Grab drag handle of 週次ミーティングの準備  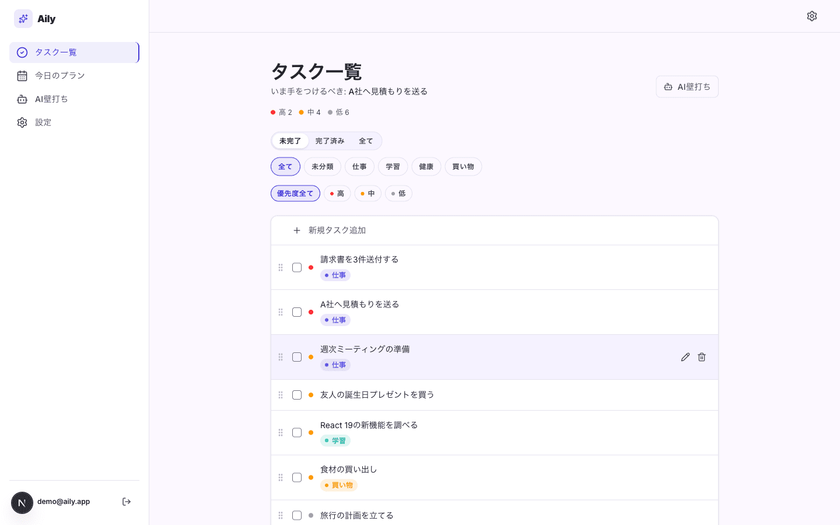tap(281, 357)
